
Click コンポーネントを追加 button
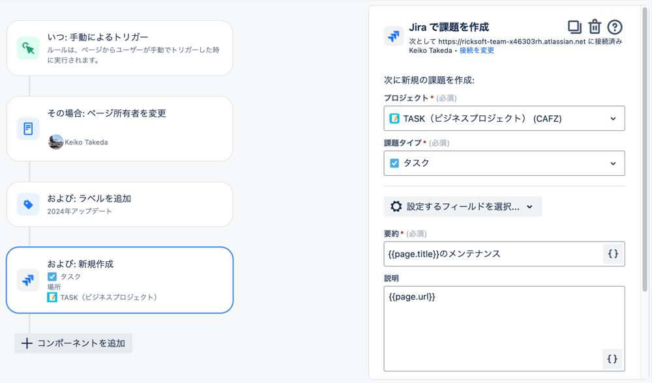[73, 343]
